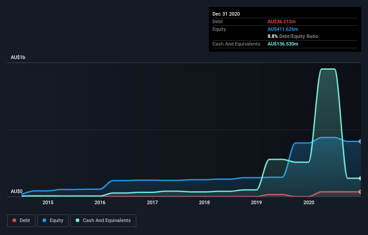Toggle the Debt legend button

[x=21, y=221]
